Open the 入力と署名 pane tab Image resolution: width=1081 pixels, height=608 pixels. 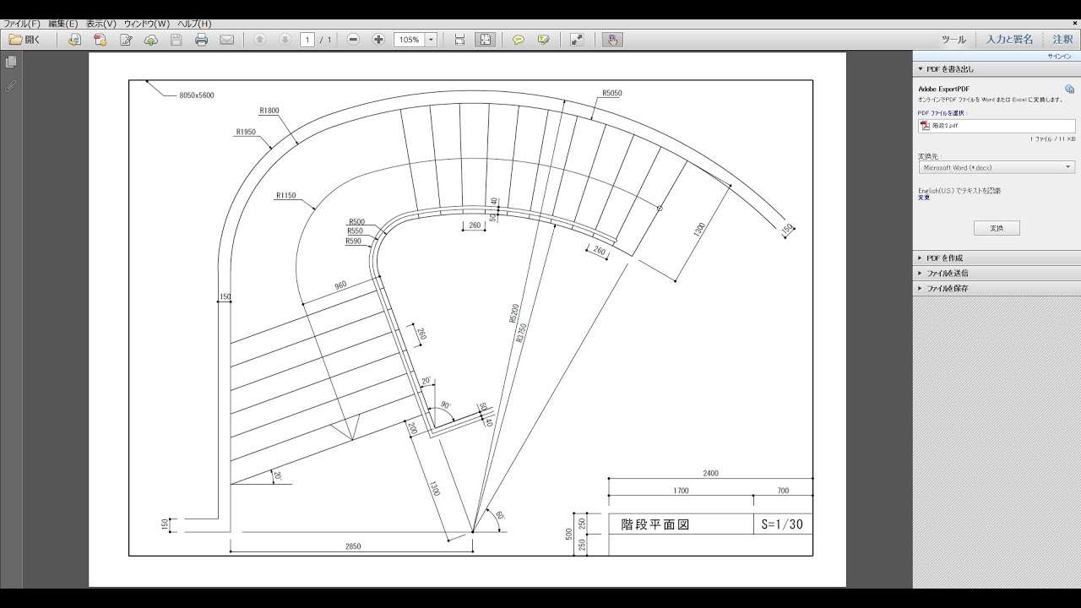tap(1010, 40)
